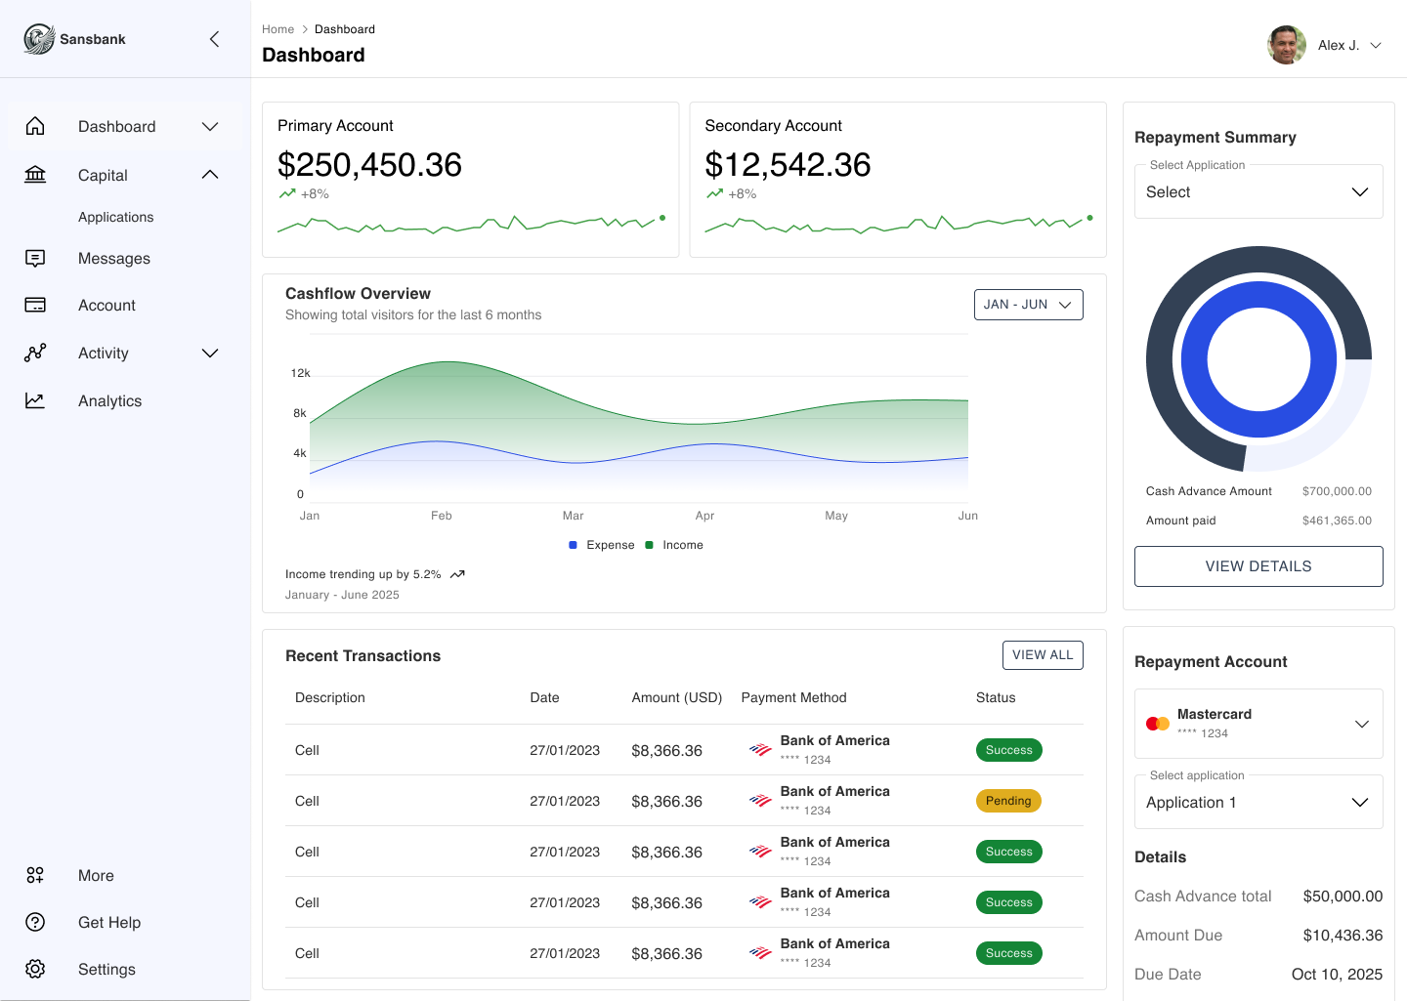Open Settings via the gear icon
Image resolution: width=1407 pixels, height=1001 pixels.
click(x=35, y=969)
